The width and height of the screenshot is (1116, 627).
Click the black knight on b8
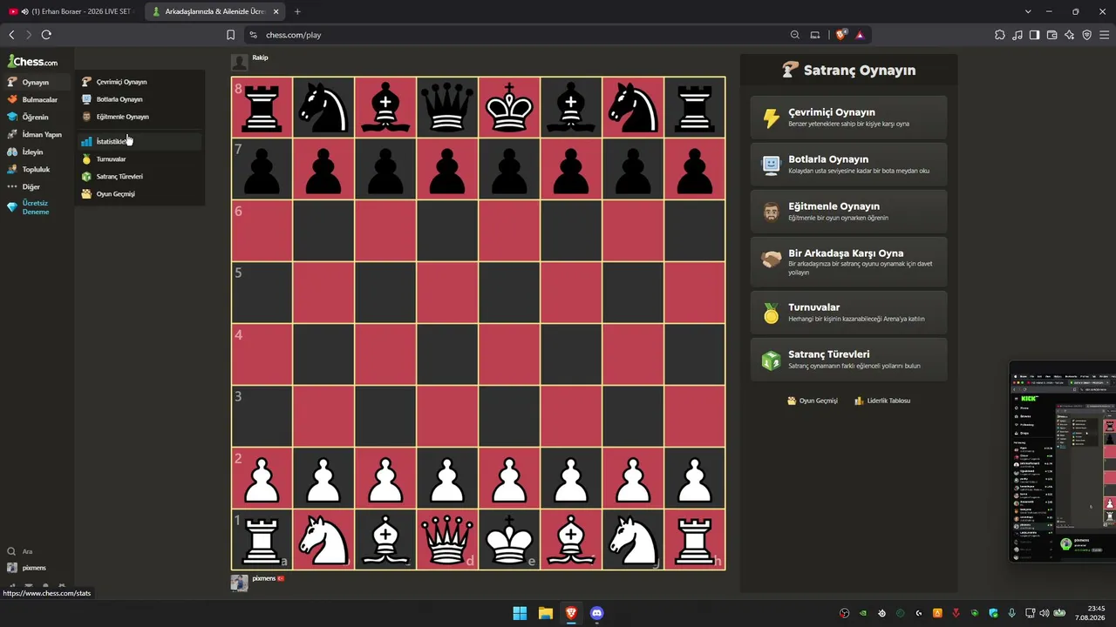pyautogui.click(x=323, y=107)
